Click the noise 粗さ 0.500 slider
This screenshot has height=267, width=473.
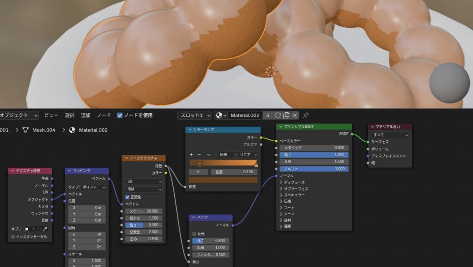point(144,225)
